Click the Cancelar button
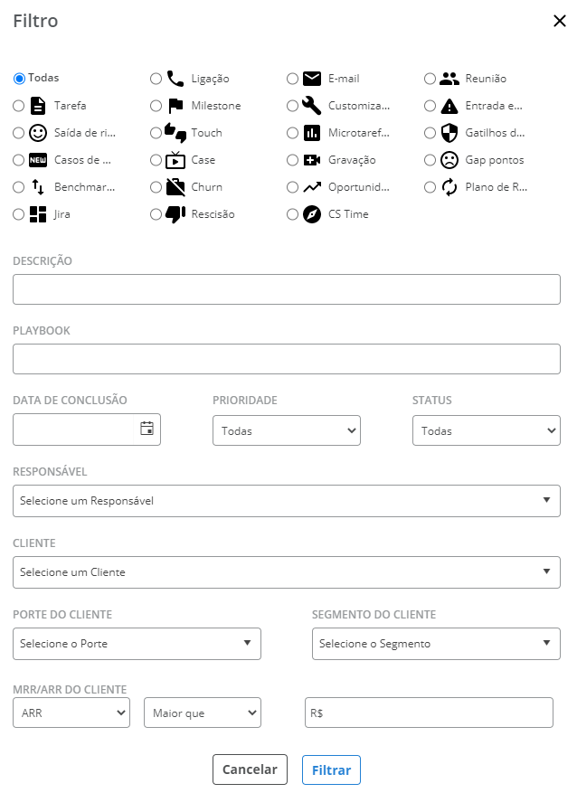 tap(250, 769)
